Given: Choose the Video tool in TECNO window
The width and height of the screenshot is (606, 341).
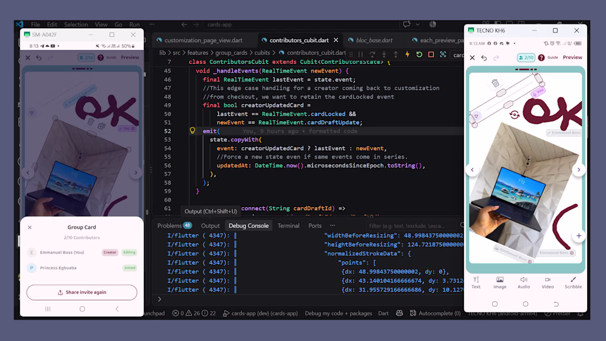Looking at the screenshot, I should pos(548,283).
